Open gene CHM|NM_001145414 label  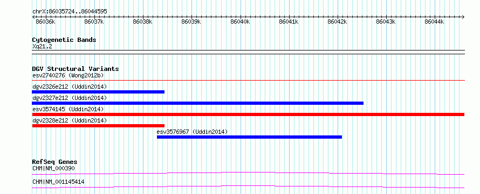(58, 182)
